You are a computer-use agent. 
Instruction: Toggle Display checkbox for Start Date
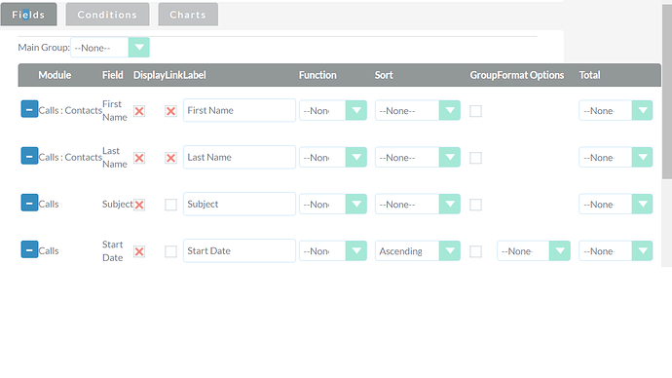point(139,251)
